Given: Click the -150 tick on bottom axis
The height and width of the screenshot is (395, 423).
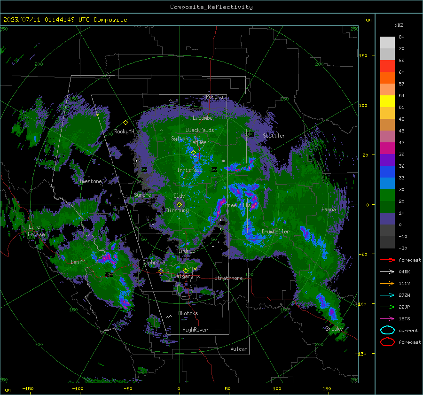Looking at the screenshot, I should click(x=28, y=388).
